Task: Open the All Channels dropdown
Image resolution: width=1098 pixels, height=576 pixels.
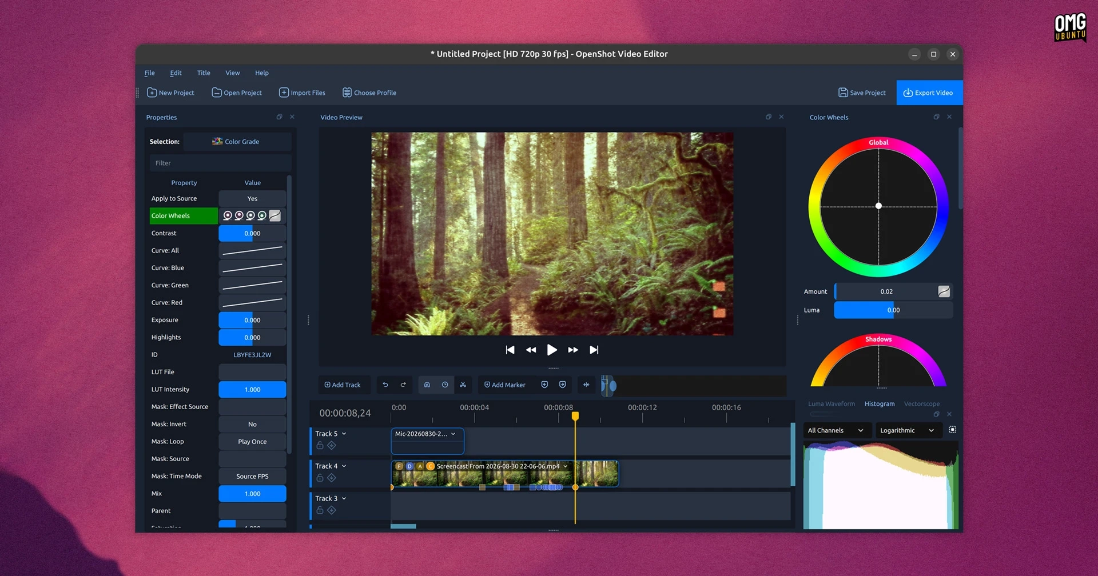Action: pyautogui.click(x=837, y=430)
